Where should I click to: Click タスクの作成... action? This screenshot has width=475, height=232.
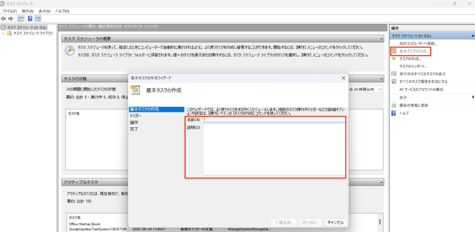pyautogui.click(x=410, y=59)
